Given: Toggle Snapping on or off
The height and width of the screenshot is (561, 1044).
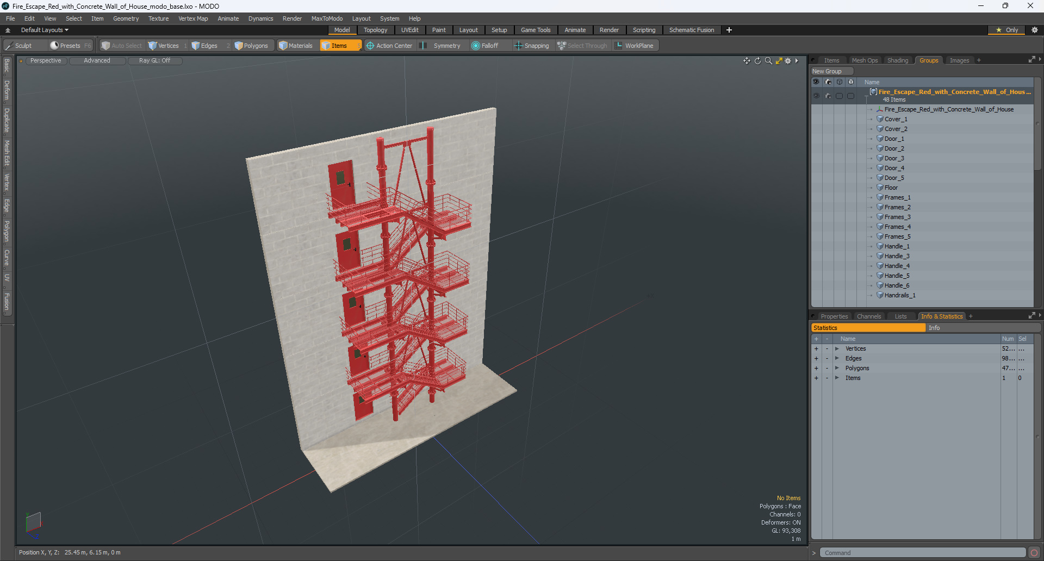Looking at the screenshot, I should click(532, 46).
